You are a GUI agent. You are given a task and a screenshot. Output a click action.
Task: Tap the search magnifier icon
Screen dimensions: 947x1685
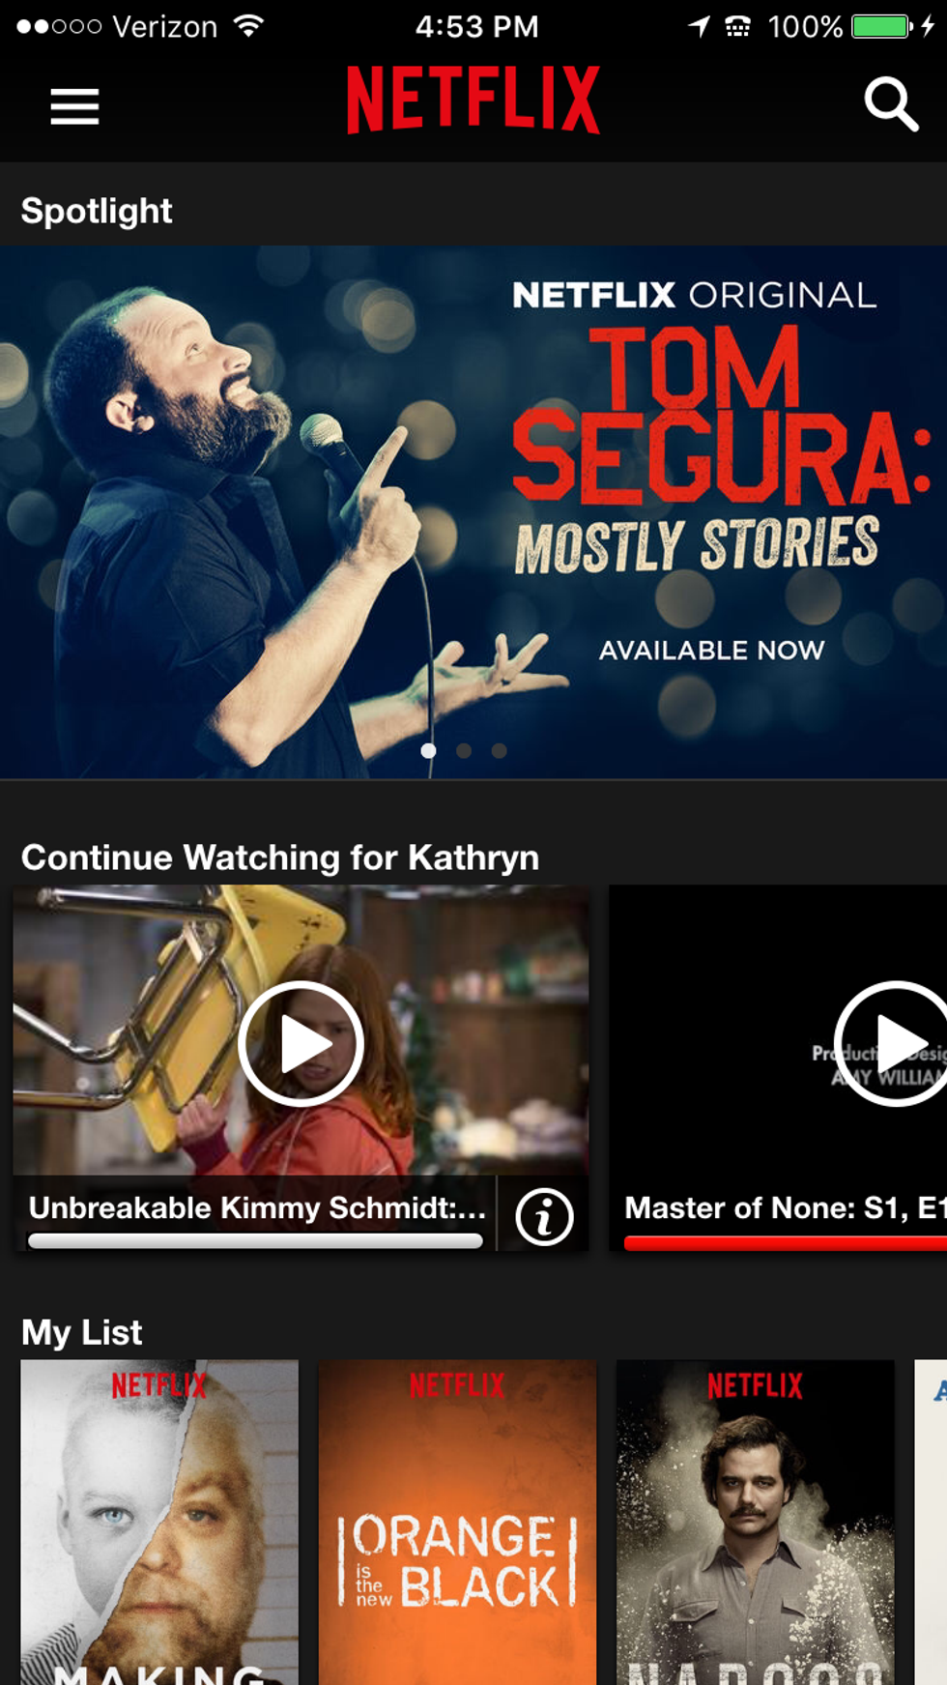click(890, 103)
